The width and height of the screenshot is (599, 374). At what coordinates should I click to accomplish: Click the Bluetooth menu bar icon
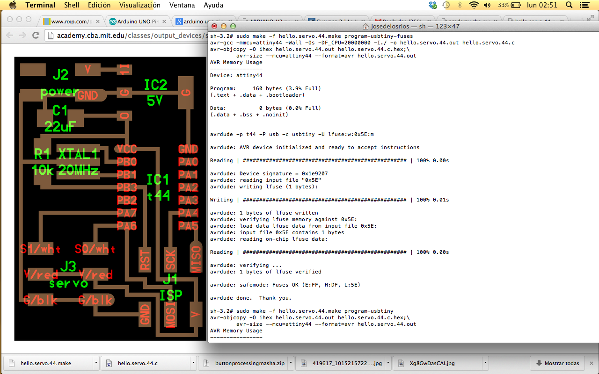pyautogui.click(x=460, y=5)
